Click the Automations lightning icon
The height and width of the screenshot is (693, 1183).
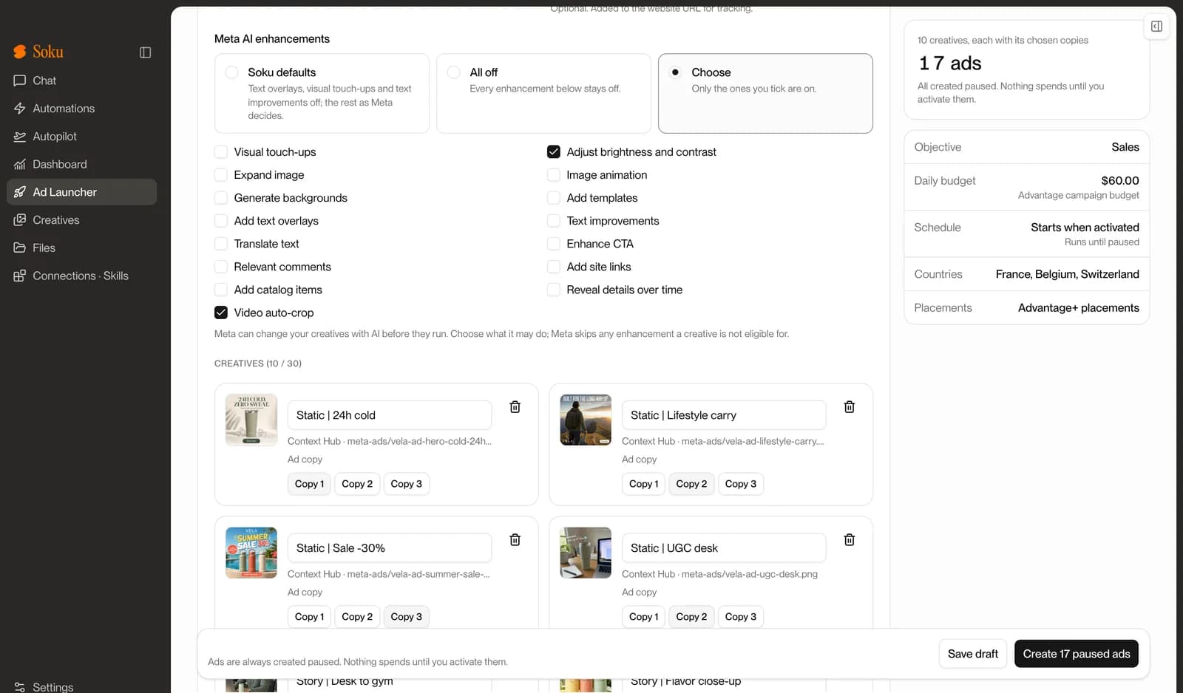point(20,109)
